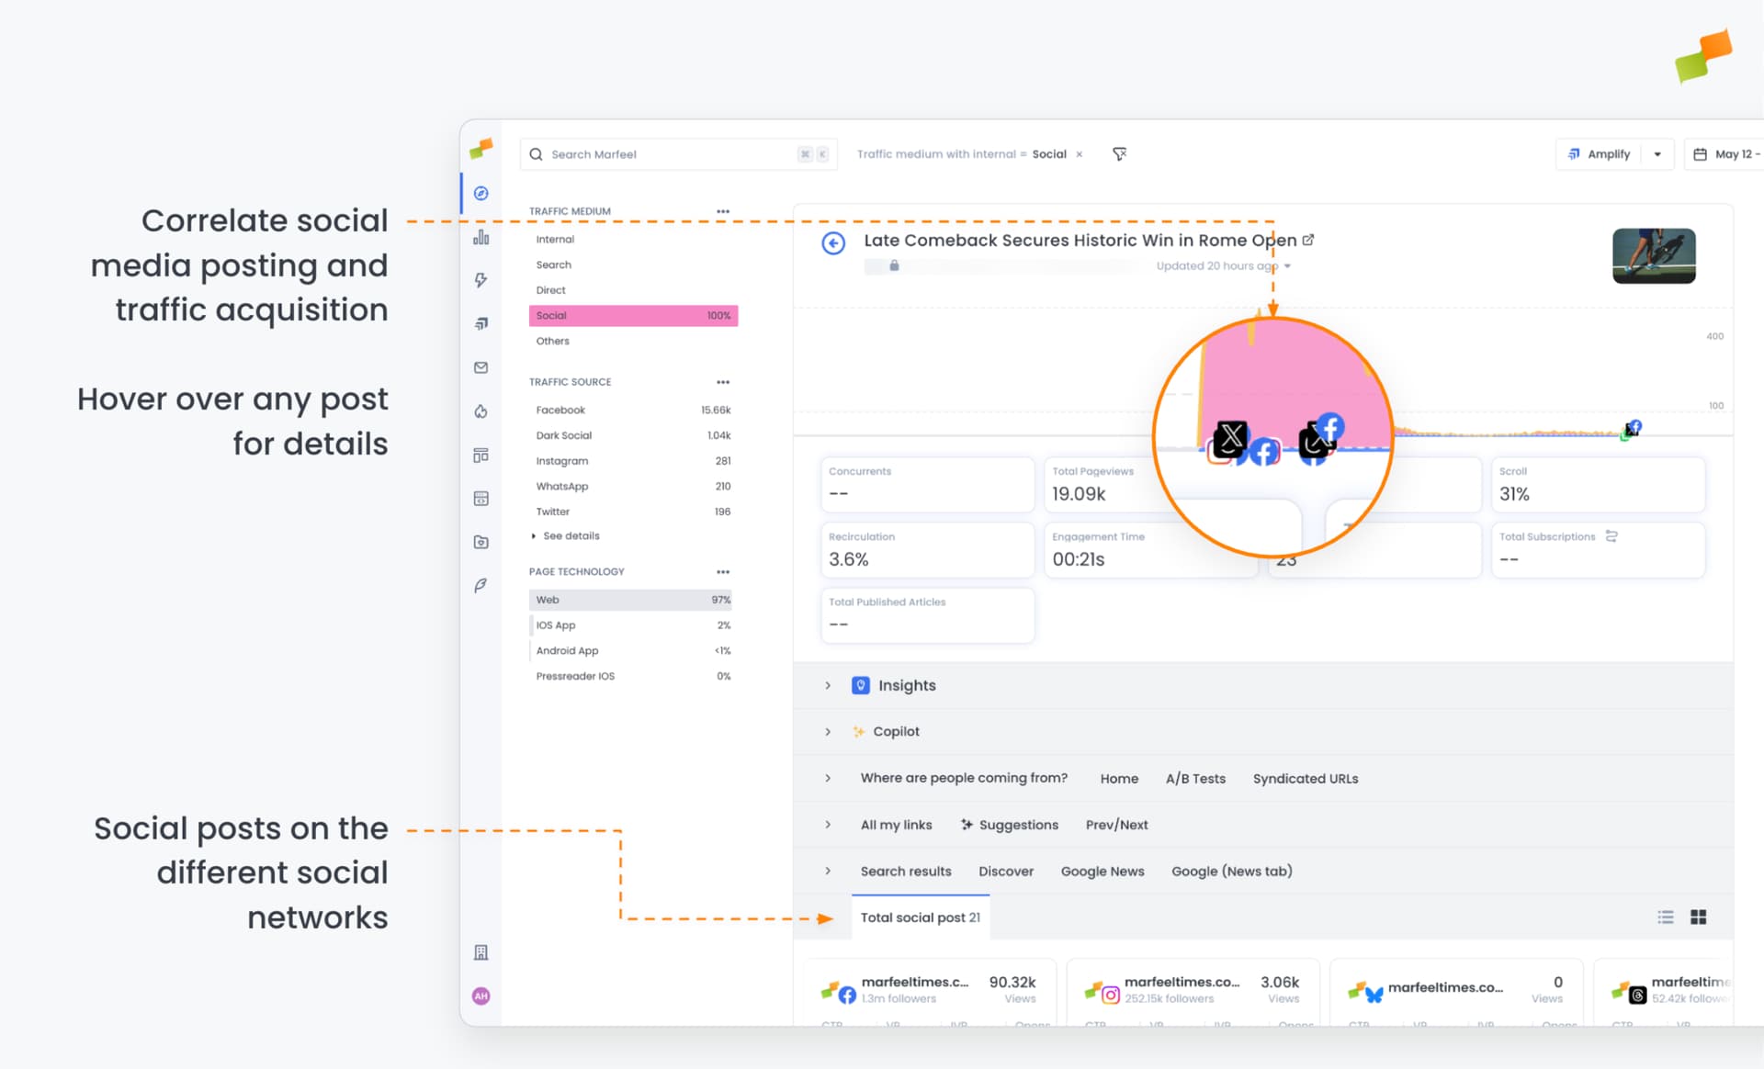Open the Prev/Next tab

coord(1116,825)
